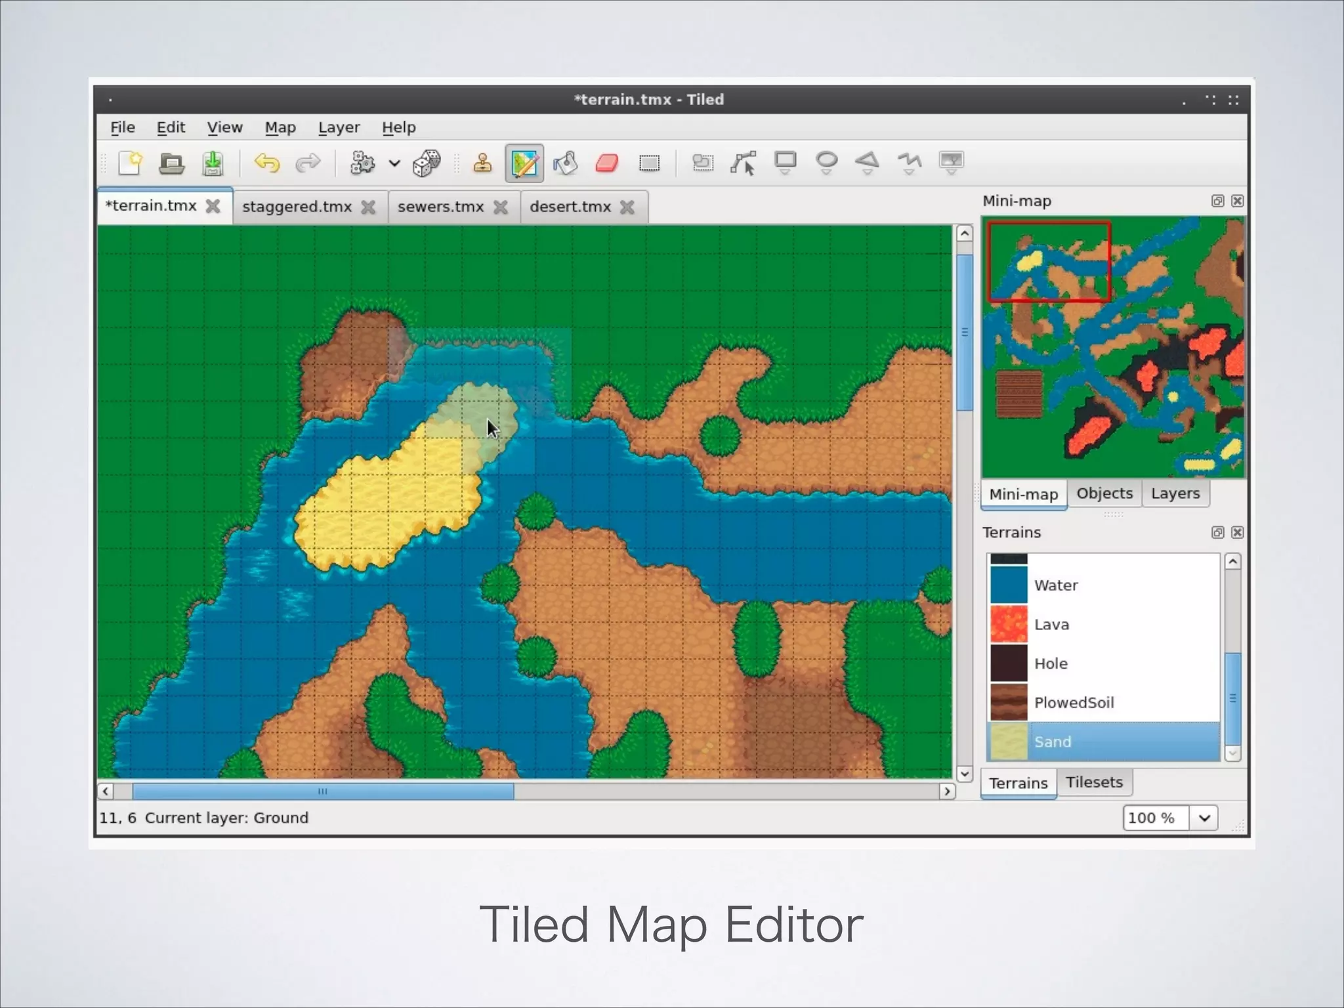Select the Lava terrain
The image size is (1344, 1008).
1103,624
